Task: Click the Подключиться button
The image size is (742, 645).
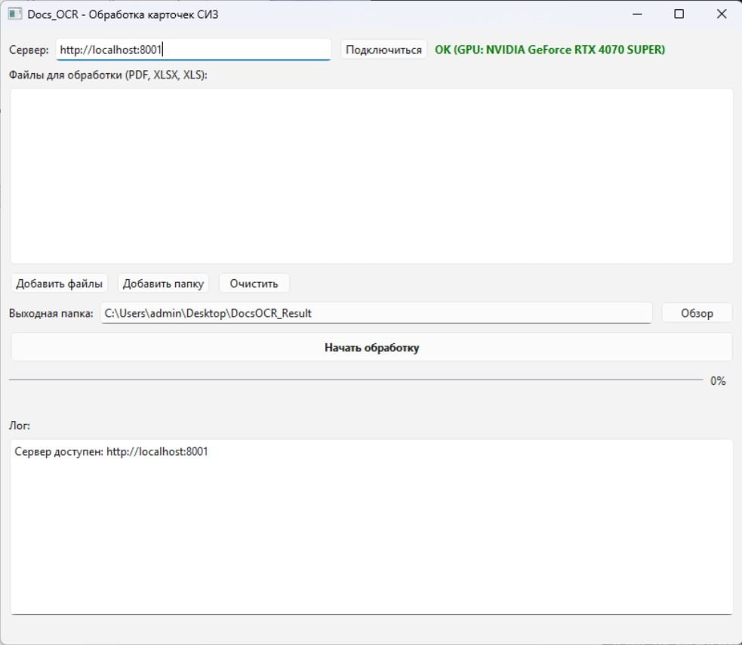Action: (x=383, y=50)
